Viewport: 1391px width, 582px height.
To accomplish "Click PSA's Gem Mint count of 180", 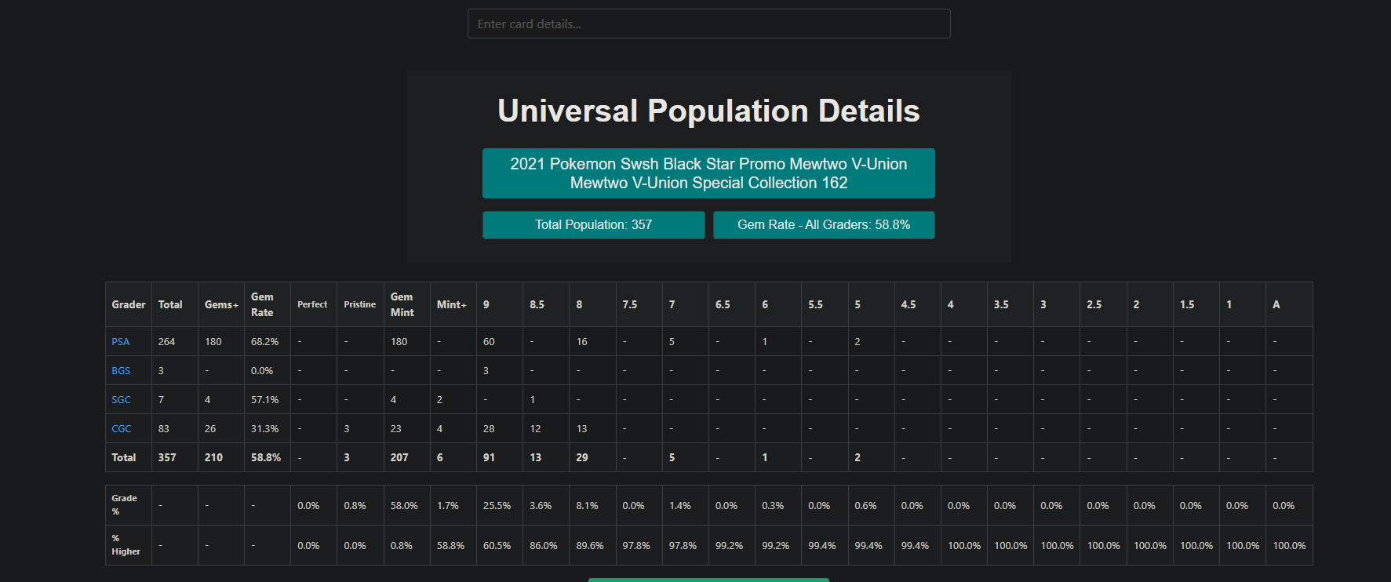I will 399,342.
